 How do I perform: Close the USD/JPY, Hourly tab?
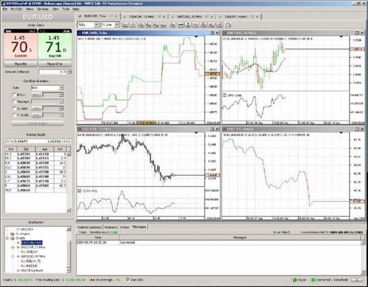(x=257, y=17)
